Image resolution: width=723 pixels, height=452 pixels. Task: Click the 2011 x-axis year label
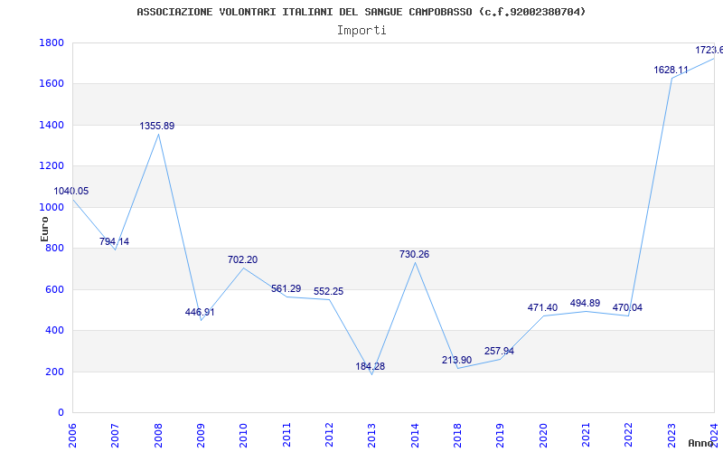(x=286, y=435)
